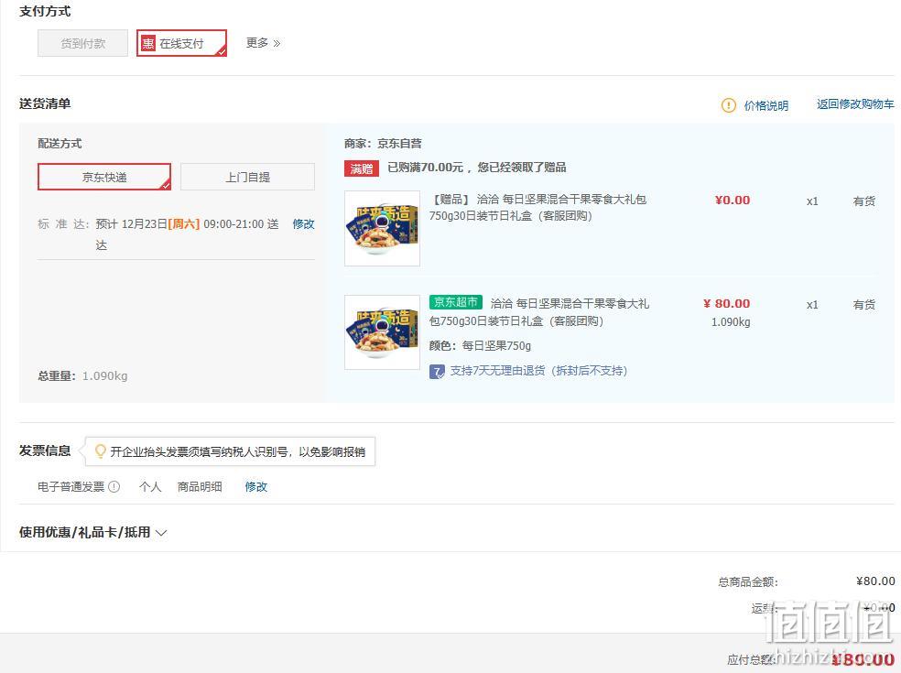Viewport: 901px width, 673px height.
Task: Click 商家：京东自营 seller label
Action: pos(383,144)
